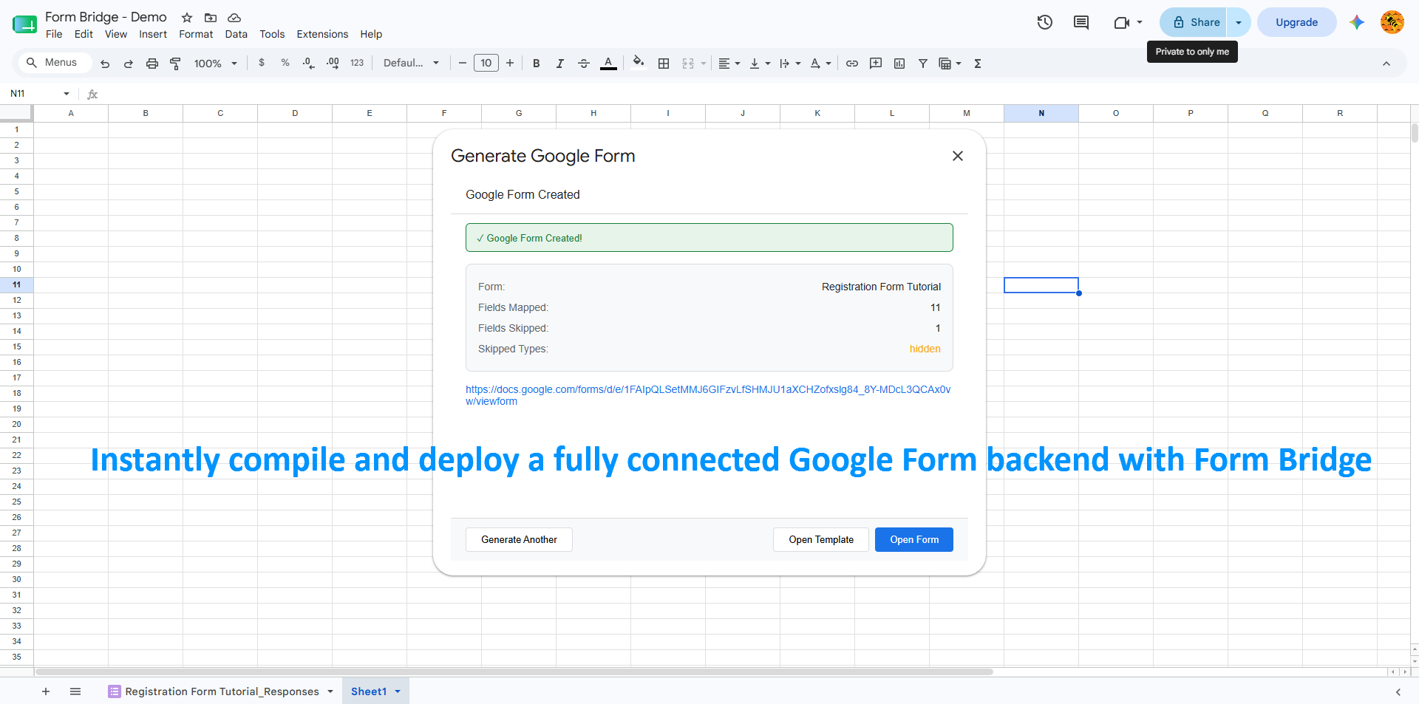Click the Open Template button
The image size is (1419, 704).
tap(821, 540)
